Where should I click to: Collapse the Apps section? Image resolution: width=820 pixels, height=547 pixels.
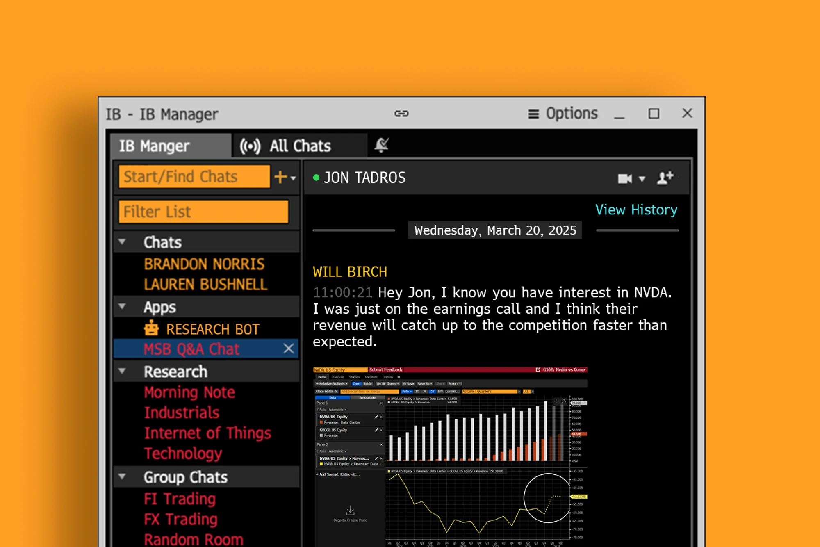pyautogui.click(x=122, y=307)
